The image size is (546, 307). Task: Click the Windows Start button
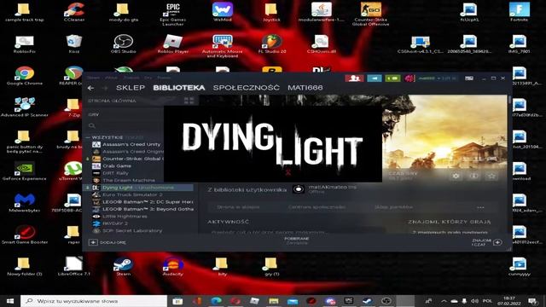pyautogui.click(x=10, y=301)
